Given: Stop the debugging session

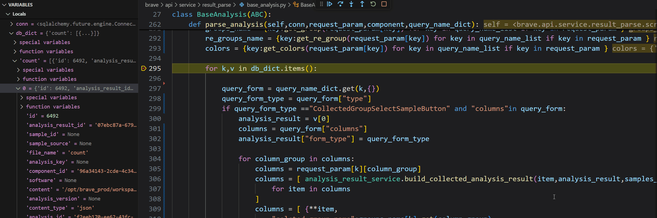Looking at the screenshot, I should coord(384,4).
